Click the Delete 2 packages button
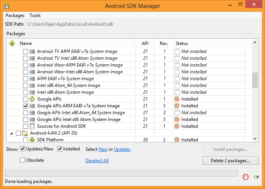The width and height of the screenshot is (265, 189). click(x=231, y=161)
